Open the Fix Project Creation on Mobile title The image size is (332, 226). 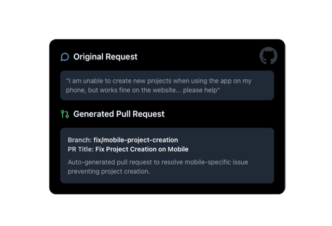(x=142, y=149)
